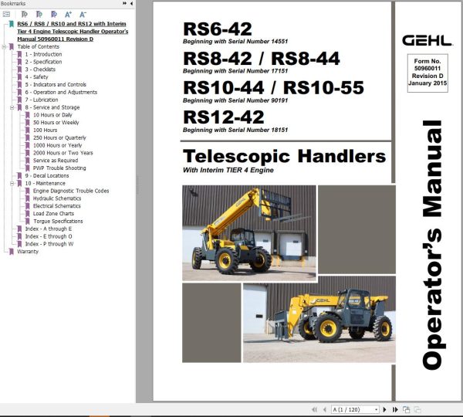Click the bookmark icon beside Index - P through W
Screen dimensions: 463x417
click(19, 244)
